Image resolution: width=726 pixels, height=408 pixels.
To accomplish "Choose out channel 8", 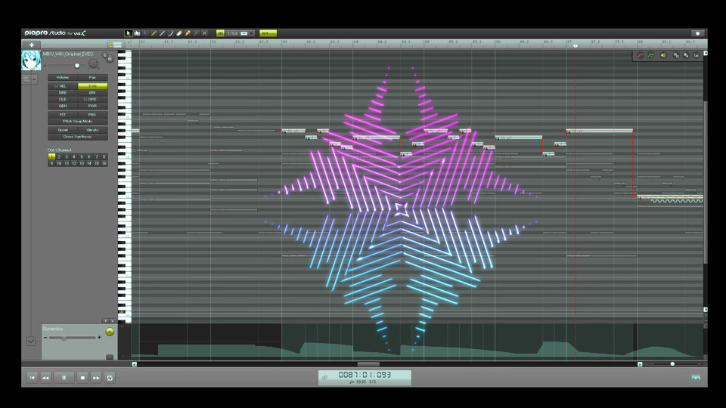I will pyautogui.click(x=104, y=157).
